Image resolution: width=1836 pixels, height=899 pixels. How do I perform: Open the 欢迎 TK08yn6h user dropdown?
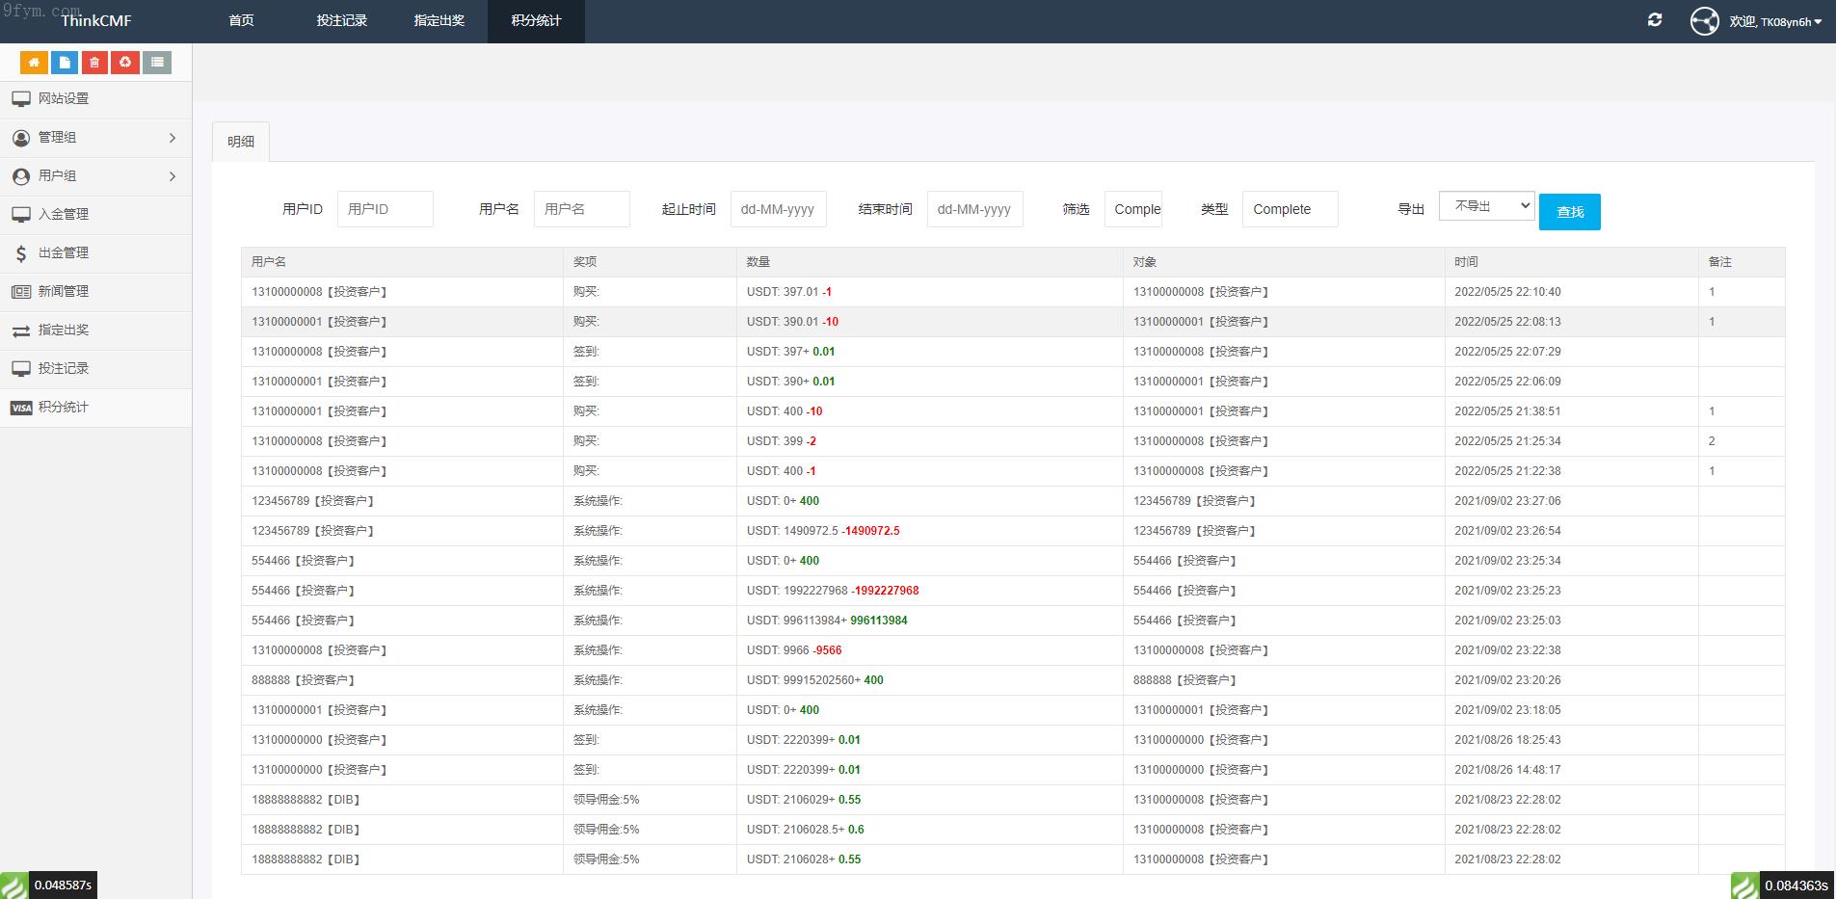(x=1775, y=21)
